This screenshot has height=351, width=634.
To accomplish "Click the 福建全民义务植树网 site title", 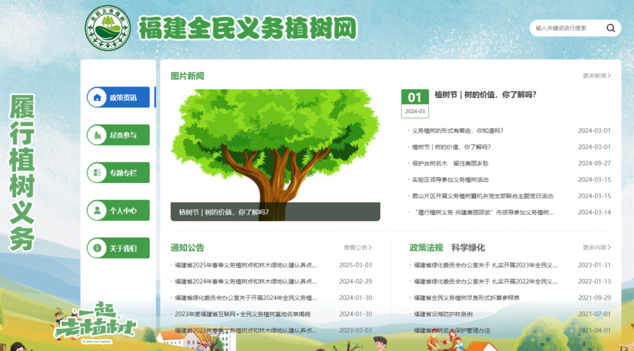I will click(248, 28).
